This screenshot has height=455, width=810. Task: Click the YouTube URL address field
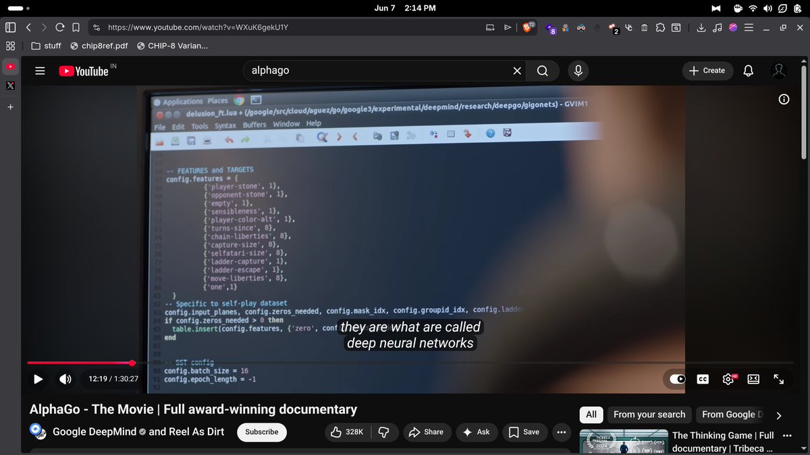(283, 28)
